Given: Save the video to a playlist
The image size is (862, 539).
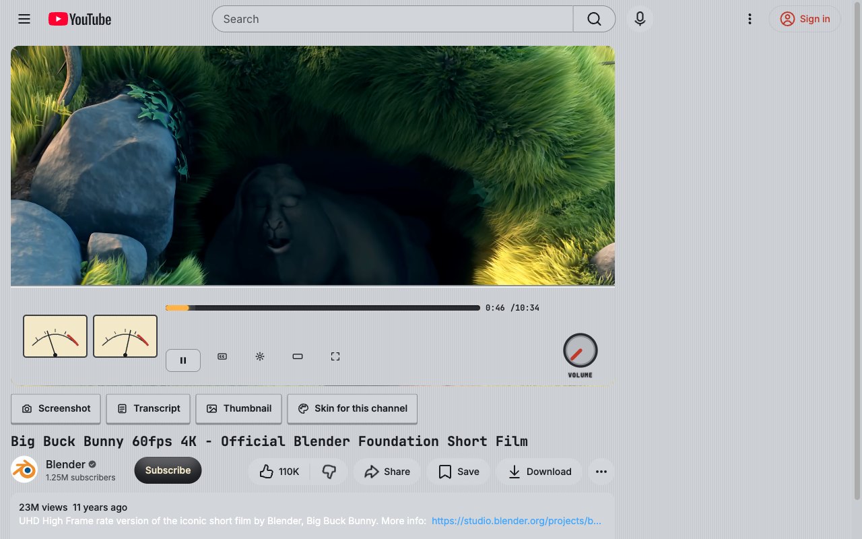Looking at the screenshot, I should 459,472.
